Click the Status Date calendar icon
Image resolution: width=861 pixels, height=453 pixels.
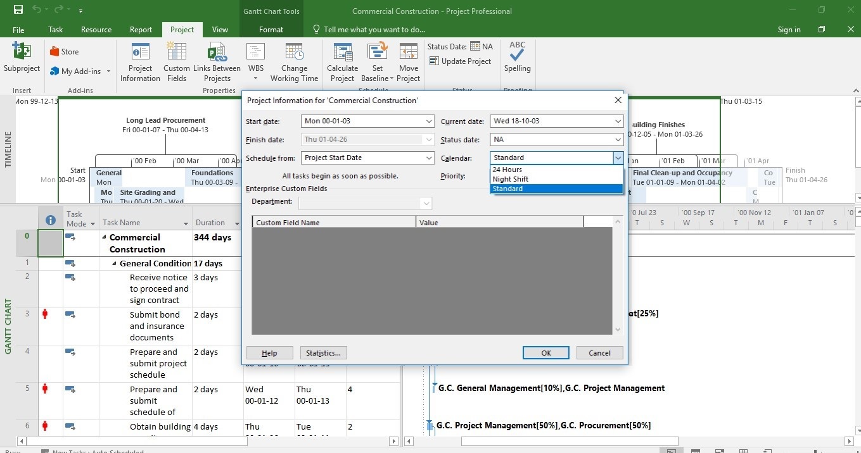coord(475,46)
